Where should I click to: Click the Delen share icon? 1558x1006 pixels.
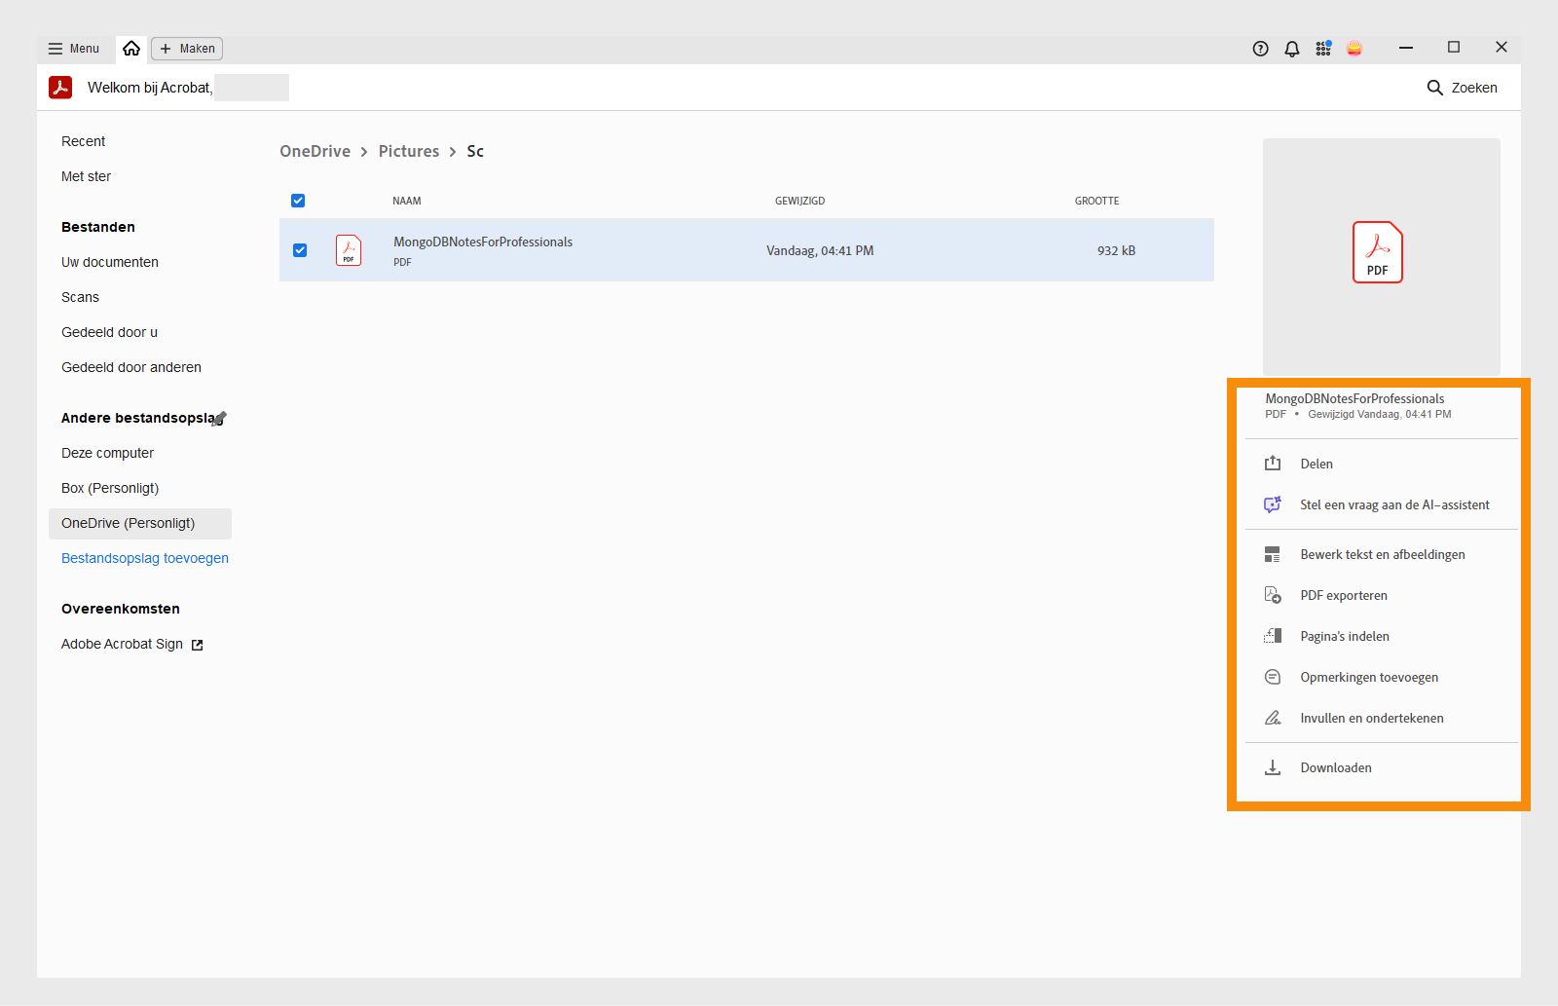1273,464
